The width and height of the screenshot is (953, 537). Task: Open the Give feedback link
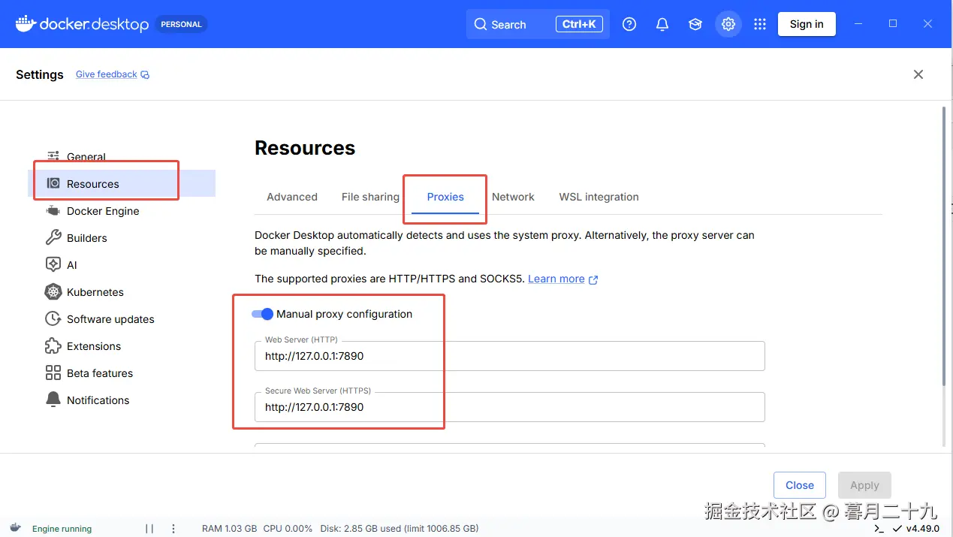(x=107, y=74)
